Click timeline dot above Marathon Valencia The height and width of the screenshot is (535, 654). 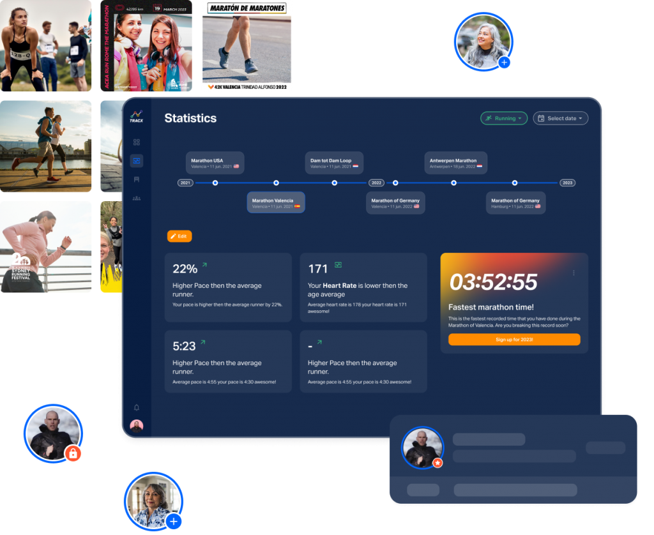pos(276,183)
